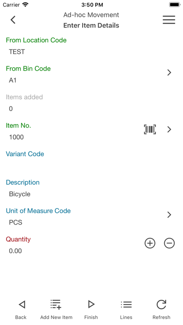The width and height of the screenshot is (183, 325).
Task: Tap the Refresh icon
Action: [x=161, y=304]
